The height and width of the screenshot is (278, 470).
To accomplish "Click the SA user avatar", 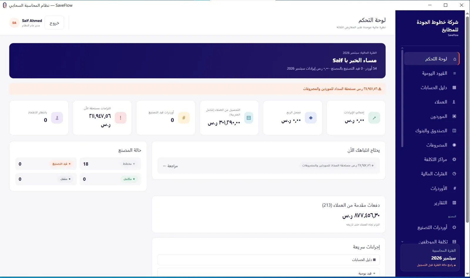I will [x=14, y=23].
